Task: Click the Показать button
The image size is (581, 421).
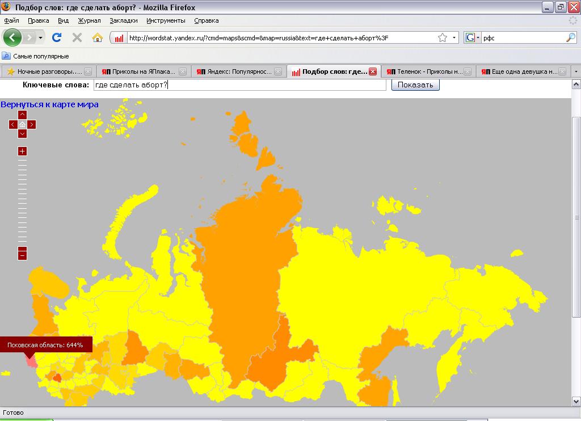Action: [415, 85]
